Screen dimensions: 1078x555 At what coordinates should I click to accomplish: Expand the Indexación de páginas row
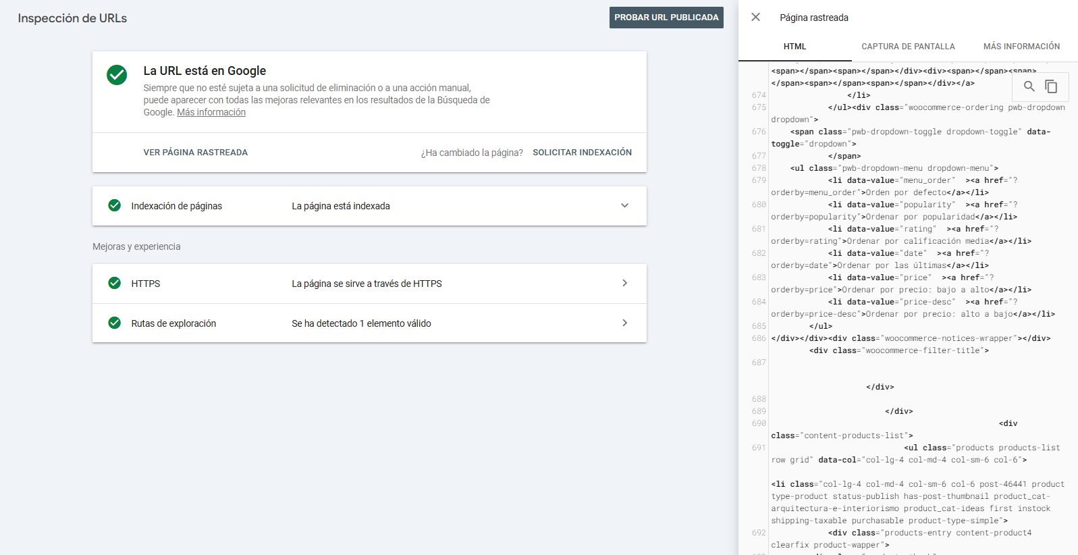coord(624,206)
